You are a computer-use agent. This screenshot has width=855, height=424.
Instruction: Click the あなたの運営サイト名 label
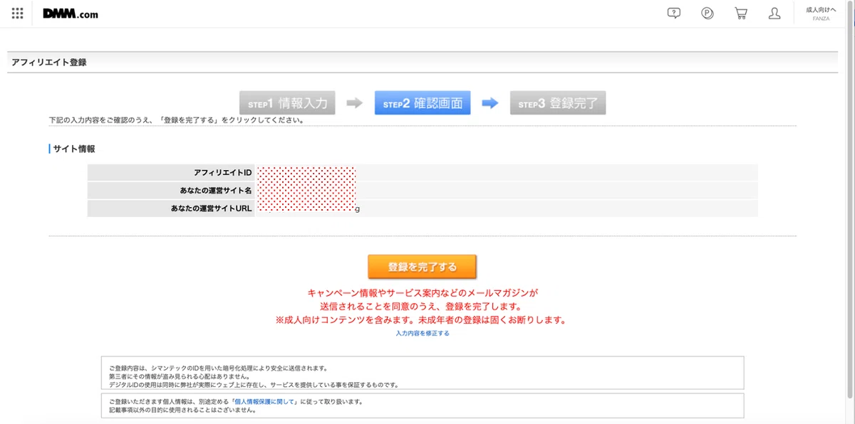point(216,191)
